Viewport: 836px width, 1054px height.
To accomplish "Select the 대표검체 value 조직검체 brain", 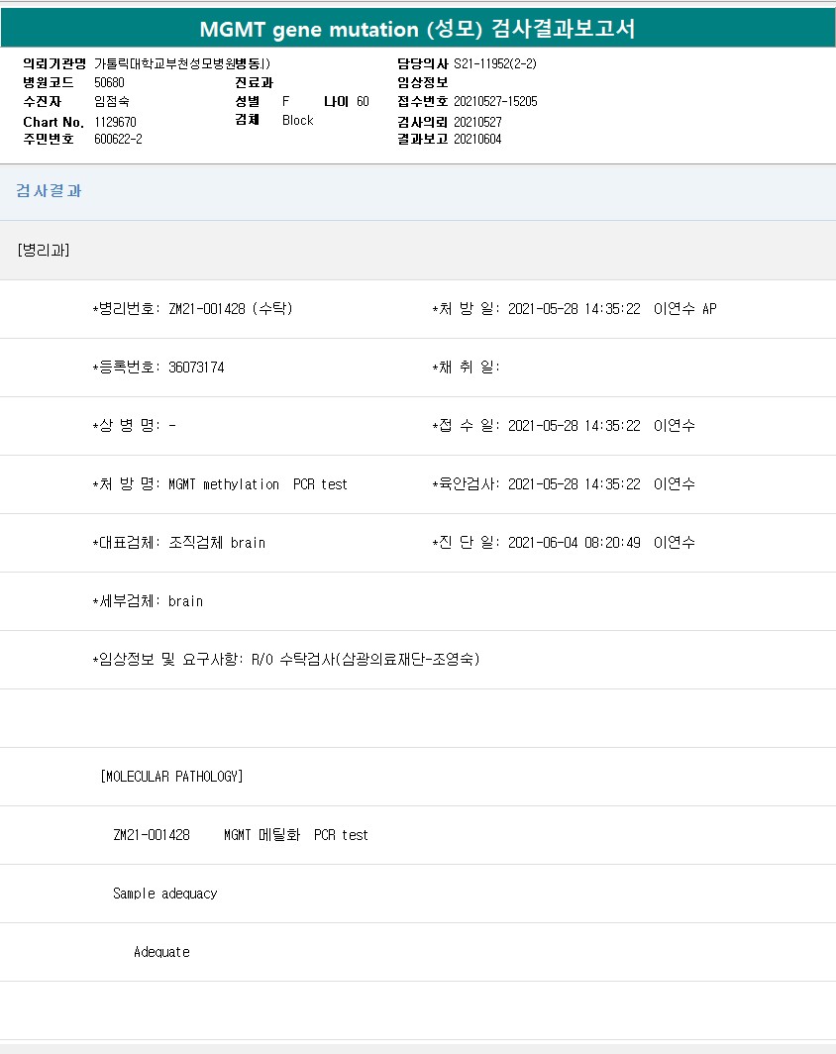I will pyautogui.click(x=217, y=543).
